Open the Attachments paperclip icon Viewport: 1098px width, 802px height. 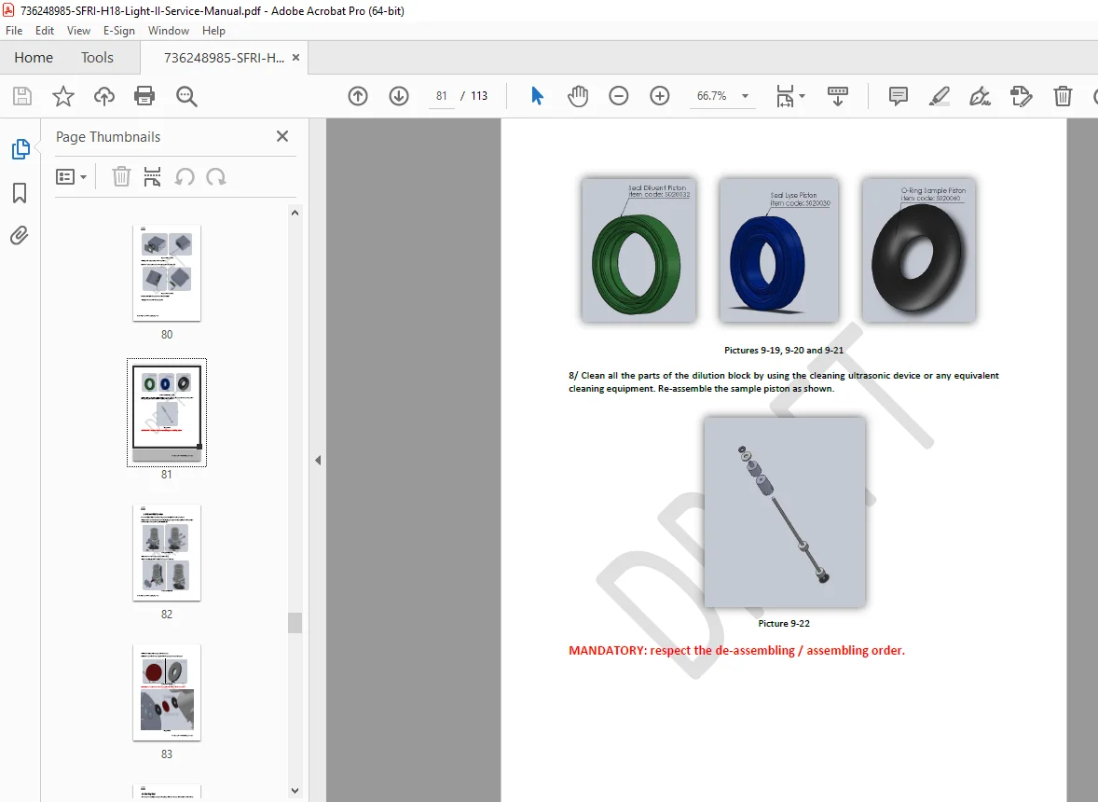[x=20, y=235]
